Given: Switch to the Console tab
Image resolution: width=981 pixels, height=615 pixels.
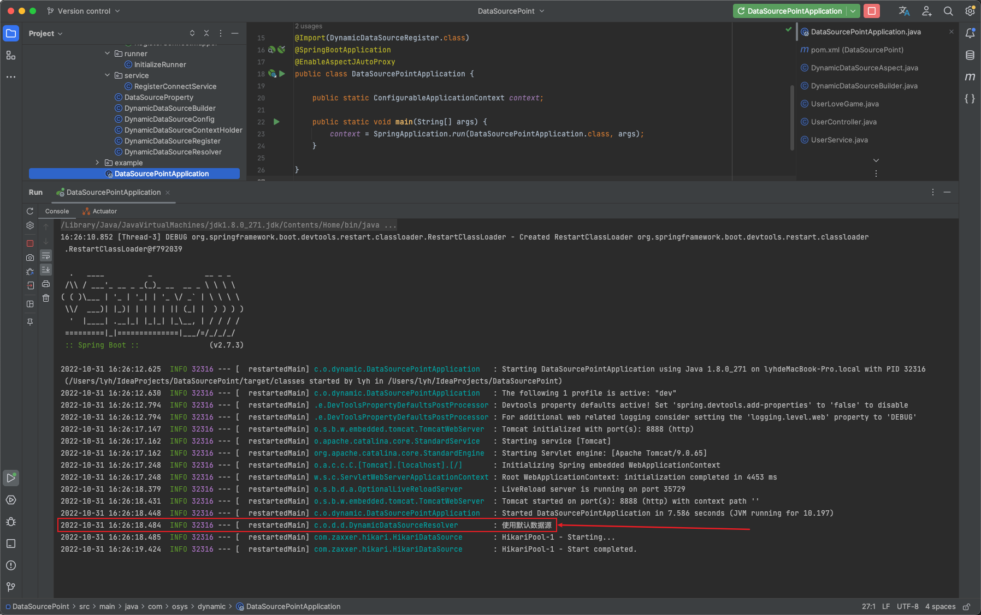Looking at the screenshot, I should pos(57,211).
